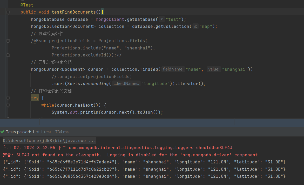The image size is (304, 185).
Task: Click the "longitude" string in sort call
Action: click(156, 84)
